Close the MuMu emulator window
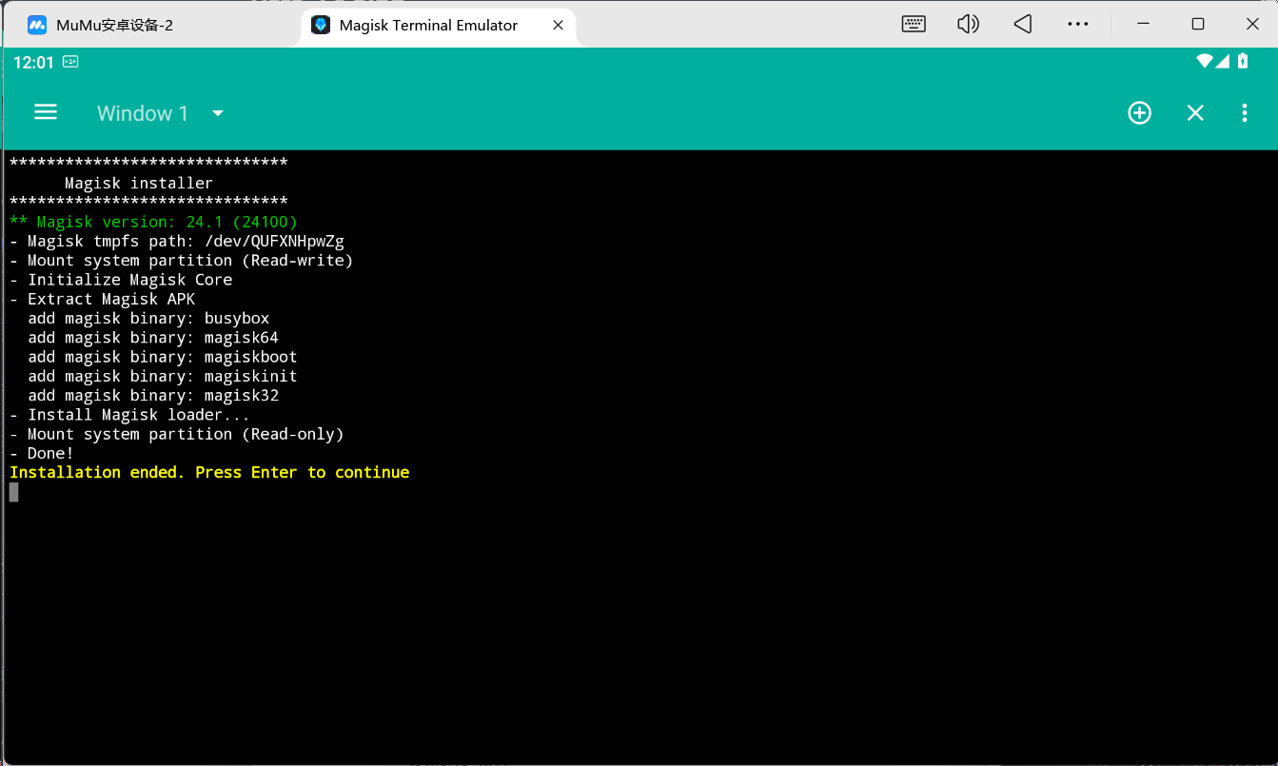This screenshot has width=1278, height=766. point(1252,24)
